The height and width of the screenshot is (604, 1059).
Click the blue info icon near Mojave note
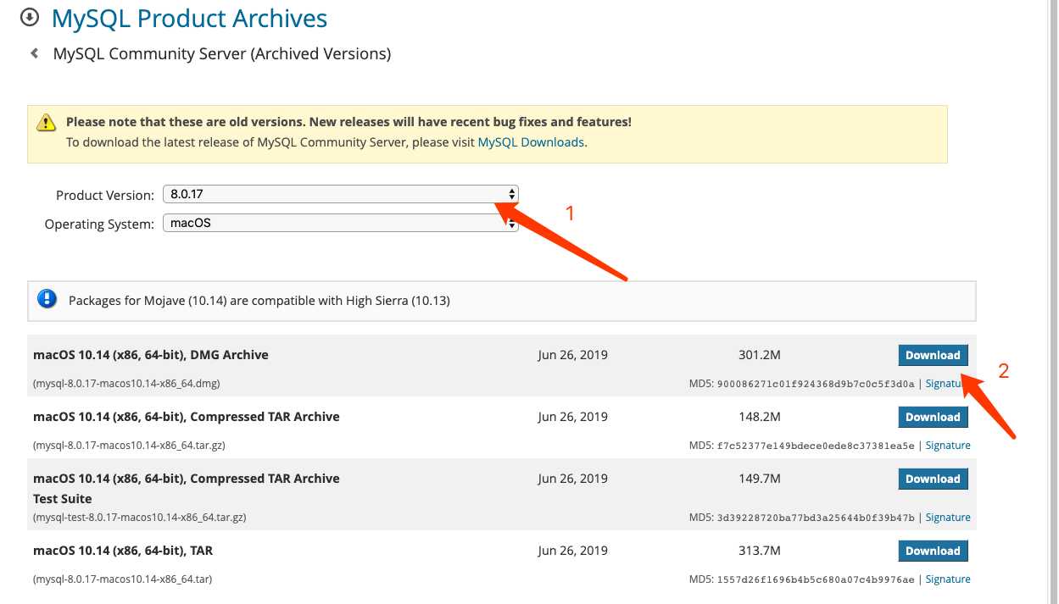point(47,299)
